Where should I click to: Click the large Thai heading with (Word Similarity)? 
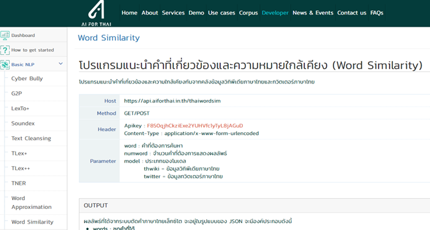(250, 65)
